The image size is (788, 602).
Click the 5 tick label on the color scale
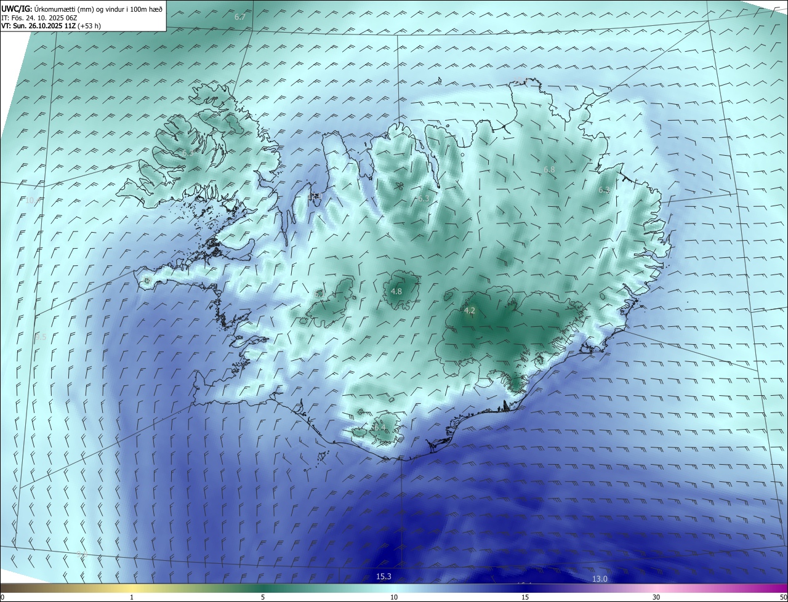click(263, 597)
